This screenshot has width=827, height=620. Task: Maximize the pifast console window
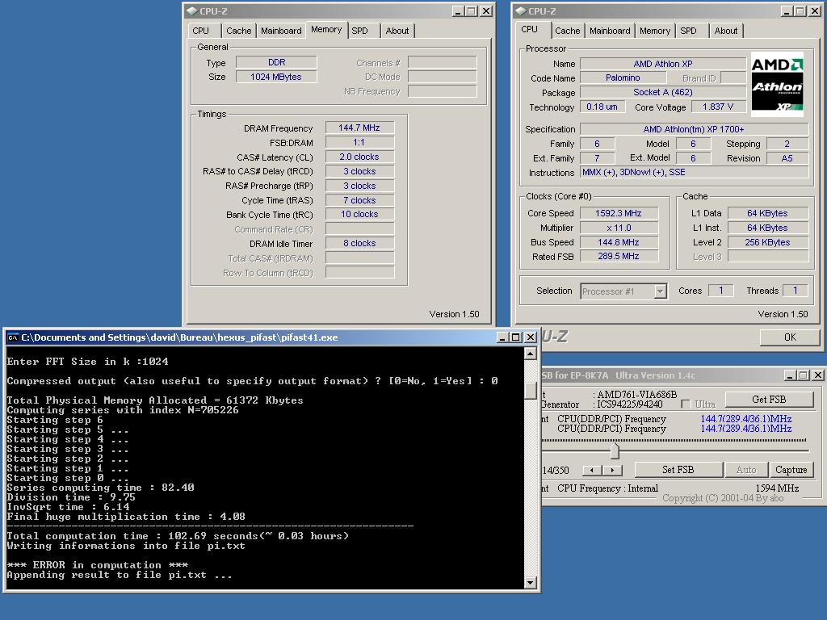pos(516,337)
